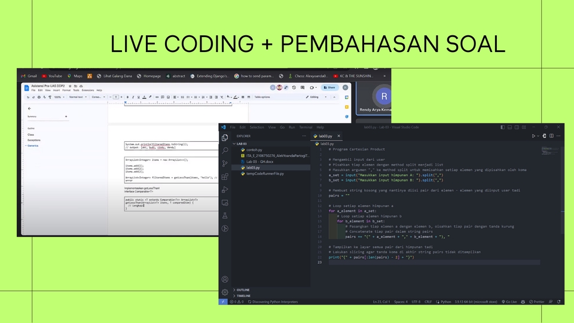
Task: Open the Gmail bookmark in the browser
Action: tap(29, 76)
